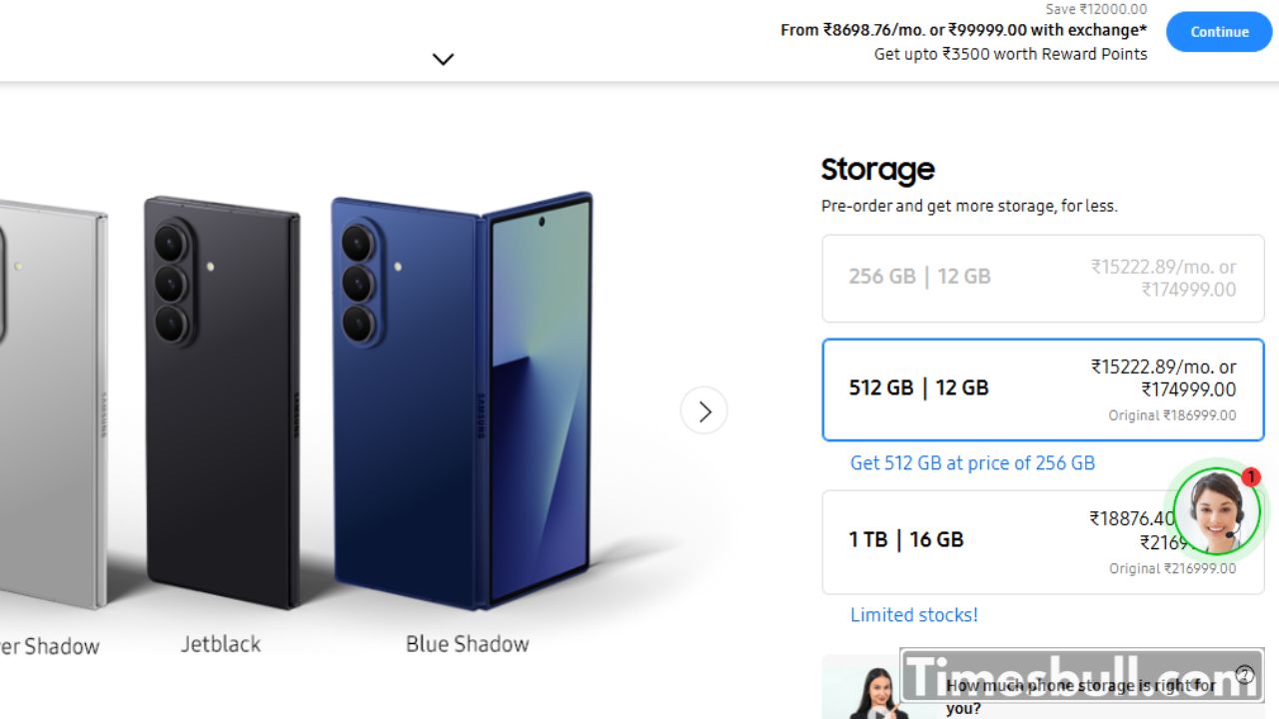
Task: Click the next arrow on color carousel
Action: (704, 410)
